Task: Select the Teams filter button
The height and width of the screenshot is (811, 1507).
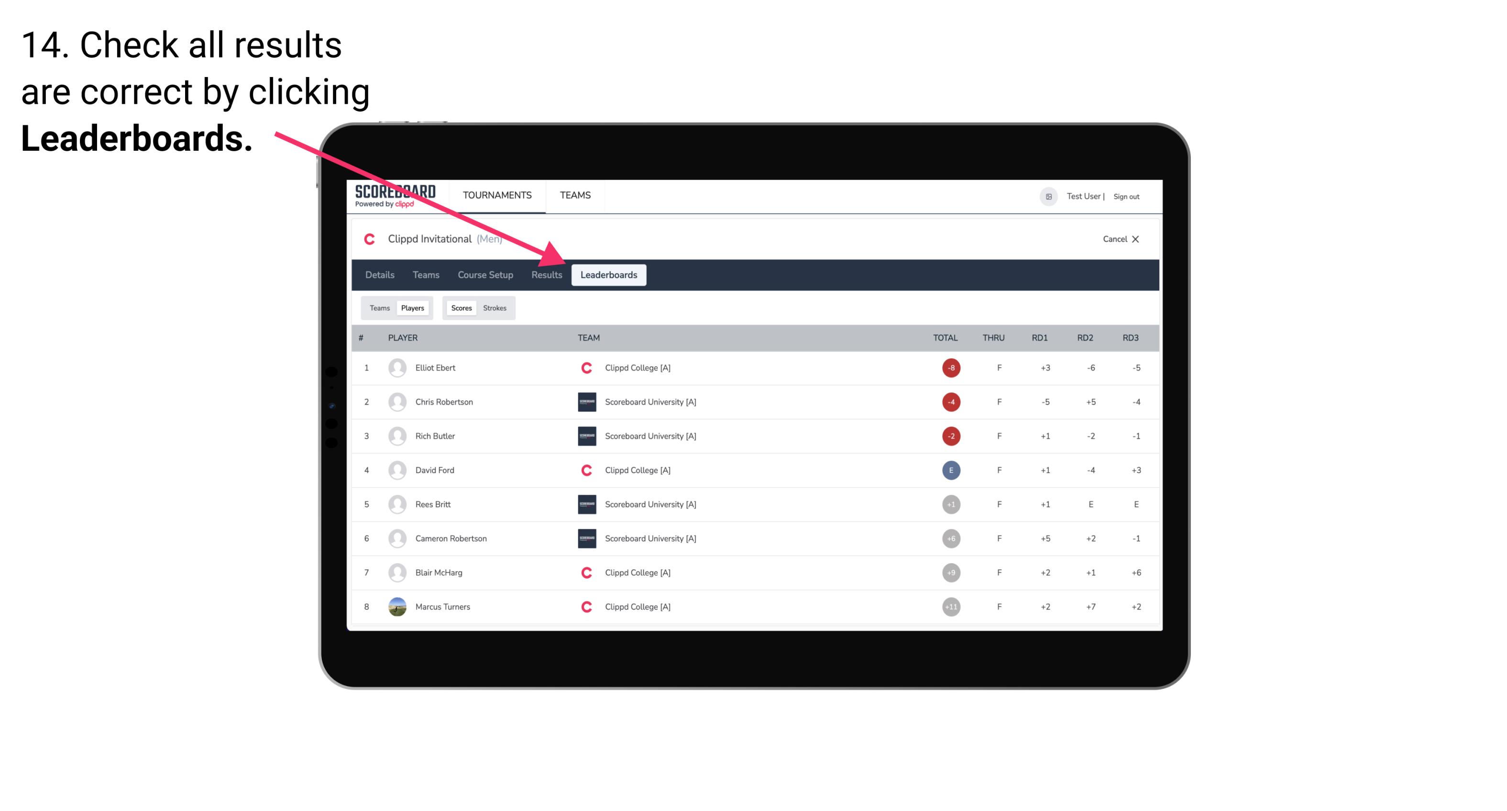Action: [x=378, y=308]
